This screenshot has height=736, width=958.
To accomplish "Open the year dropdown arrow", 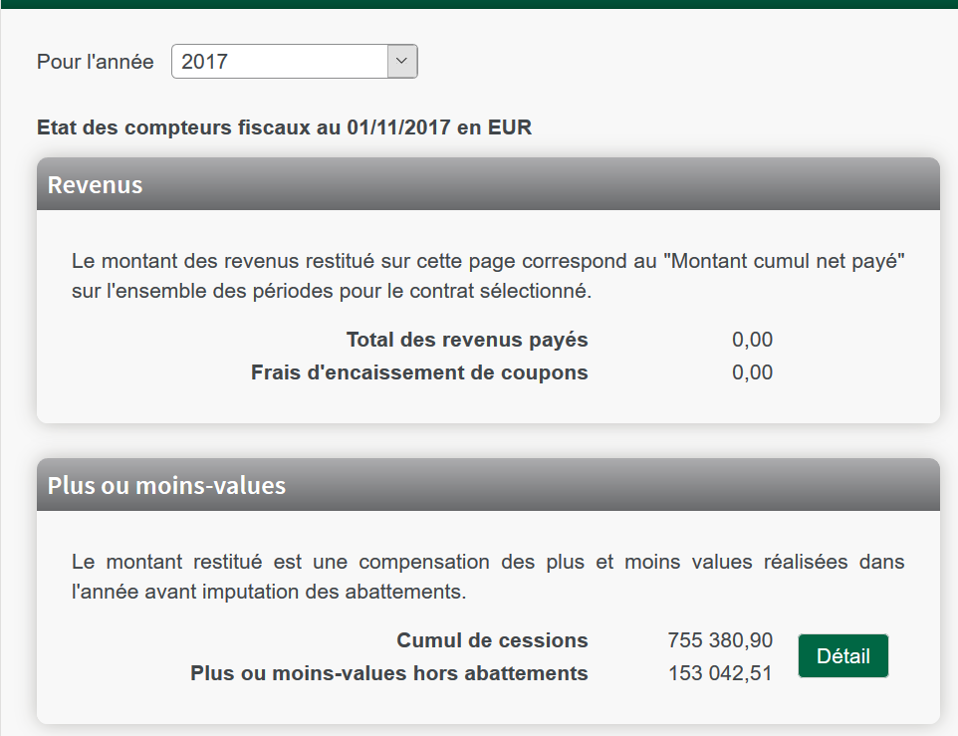I will pos(402,61).
